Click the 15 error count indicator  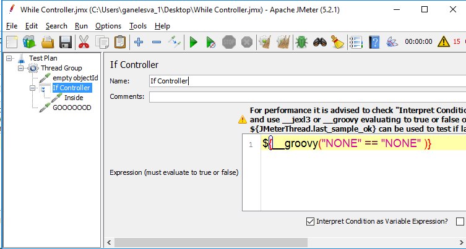pos(457,42)
